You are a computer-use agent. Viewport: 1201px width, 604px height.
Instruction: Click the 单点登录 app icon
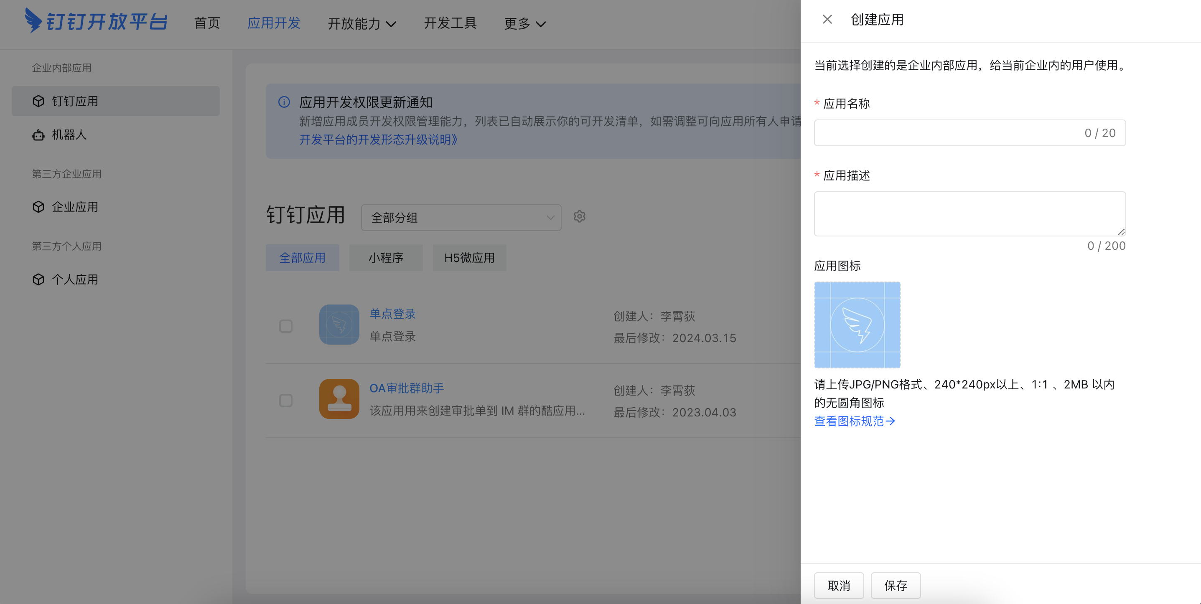tap(339, 325)
